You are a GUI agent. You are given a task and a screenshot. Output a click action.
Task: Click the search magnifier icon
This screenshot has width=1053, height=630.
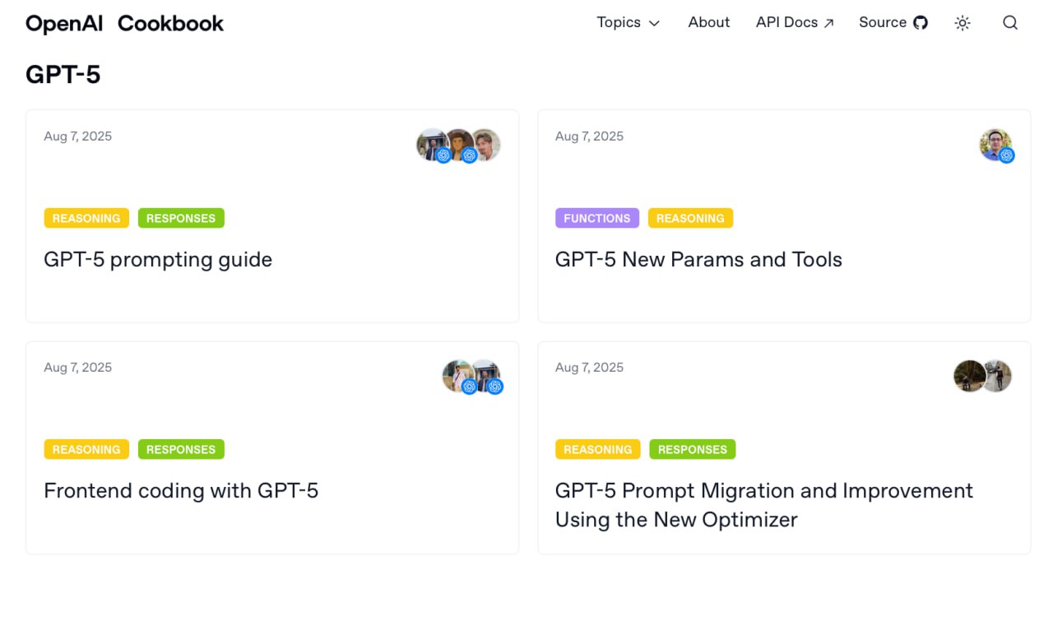tap(1010, 23)
